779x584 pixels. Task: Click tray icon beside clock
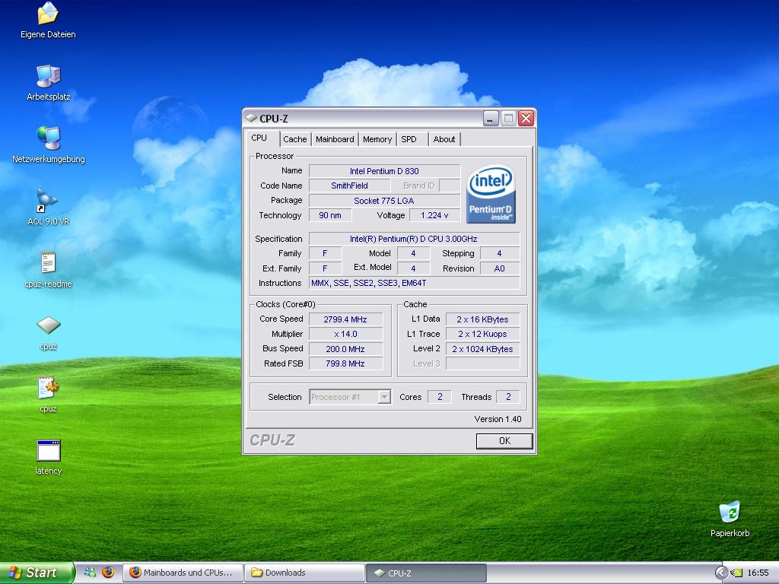(x=736, y=573)
